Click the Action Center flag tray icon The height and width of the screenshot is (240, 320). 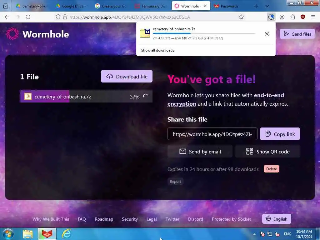point(262,234)
